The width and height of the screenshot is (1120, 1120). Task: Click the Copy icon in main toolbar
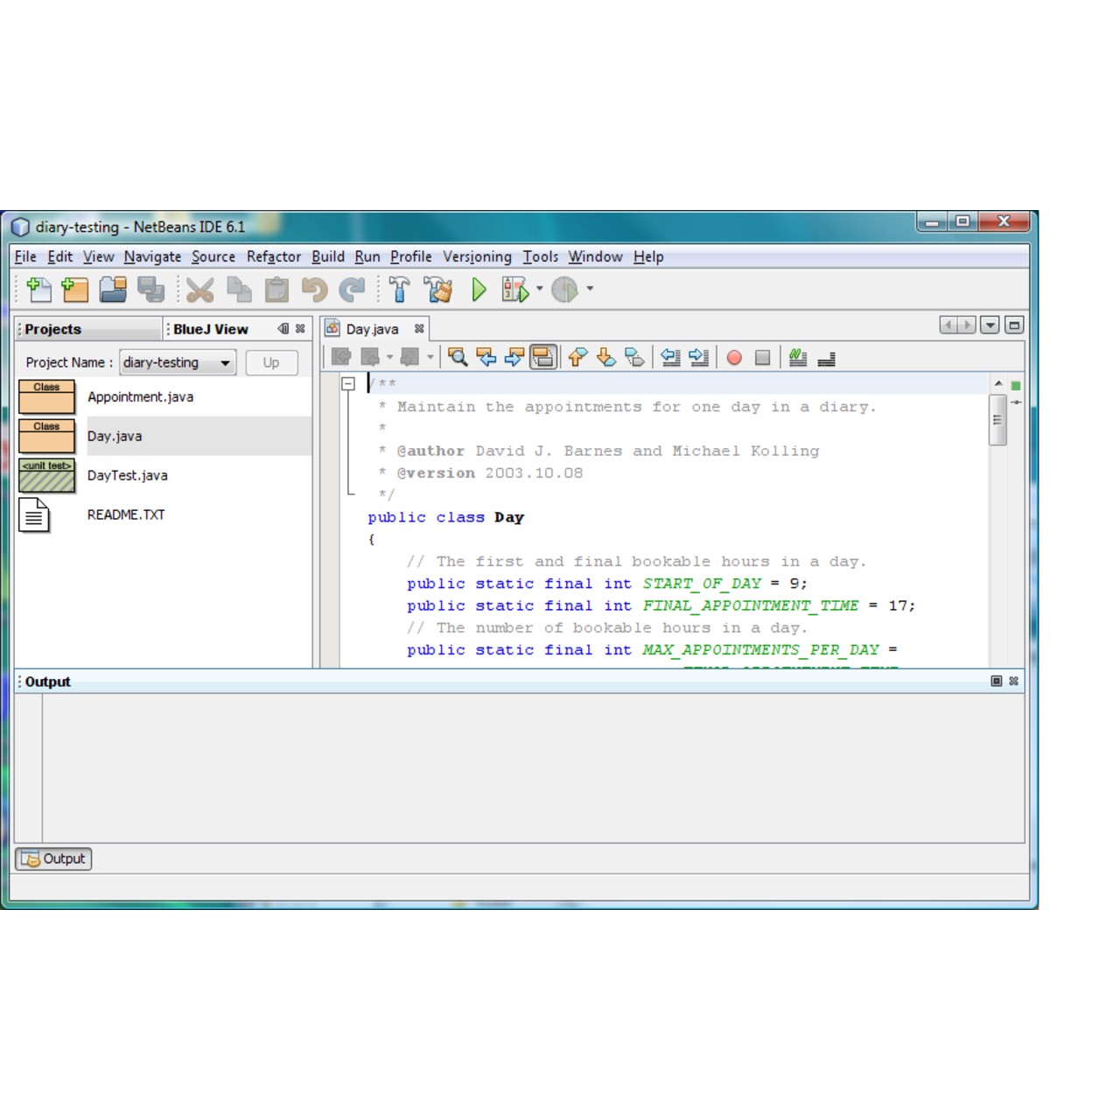point(239,290)
